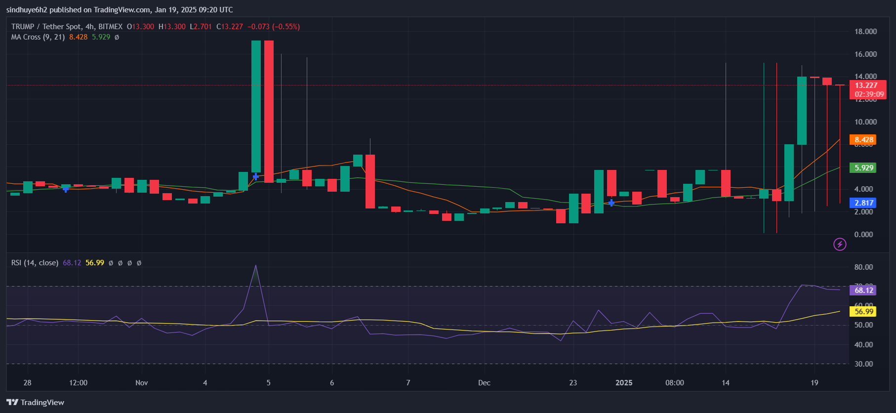Viewport: 896px width, 413px height.
Task: Click the low value L2.701
Action: [x=201, y=27]
